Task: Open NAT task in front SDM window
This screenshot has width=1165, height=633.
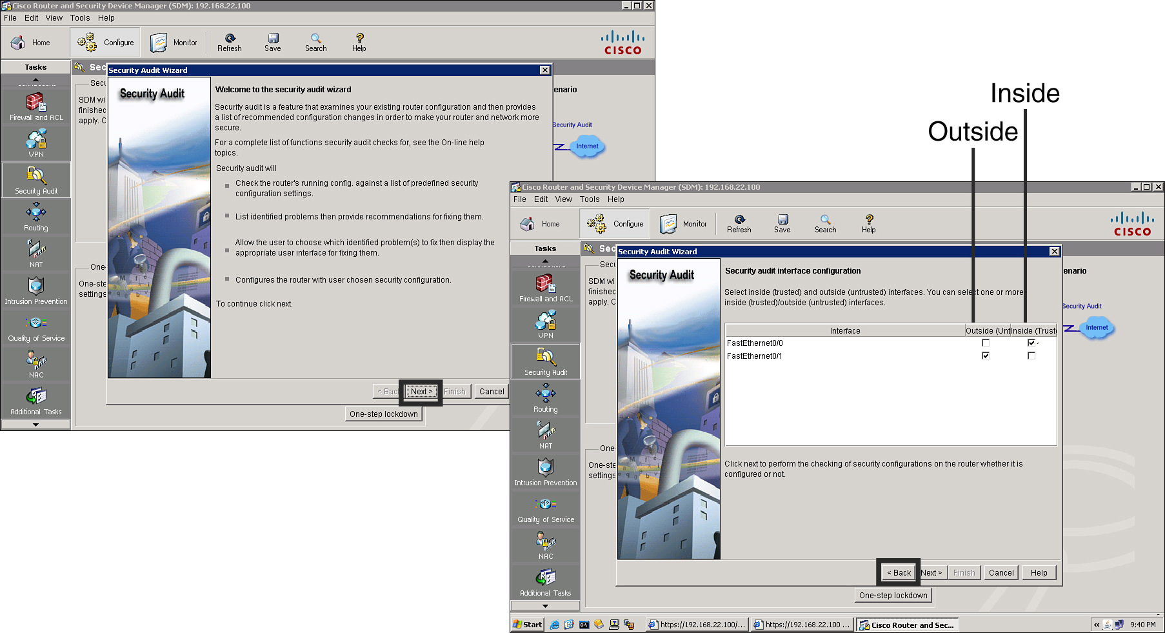Action: click(x=546, y=435)
